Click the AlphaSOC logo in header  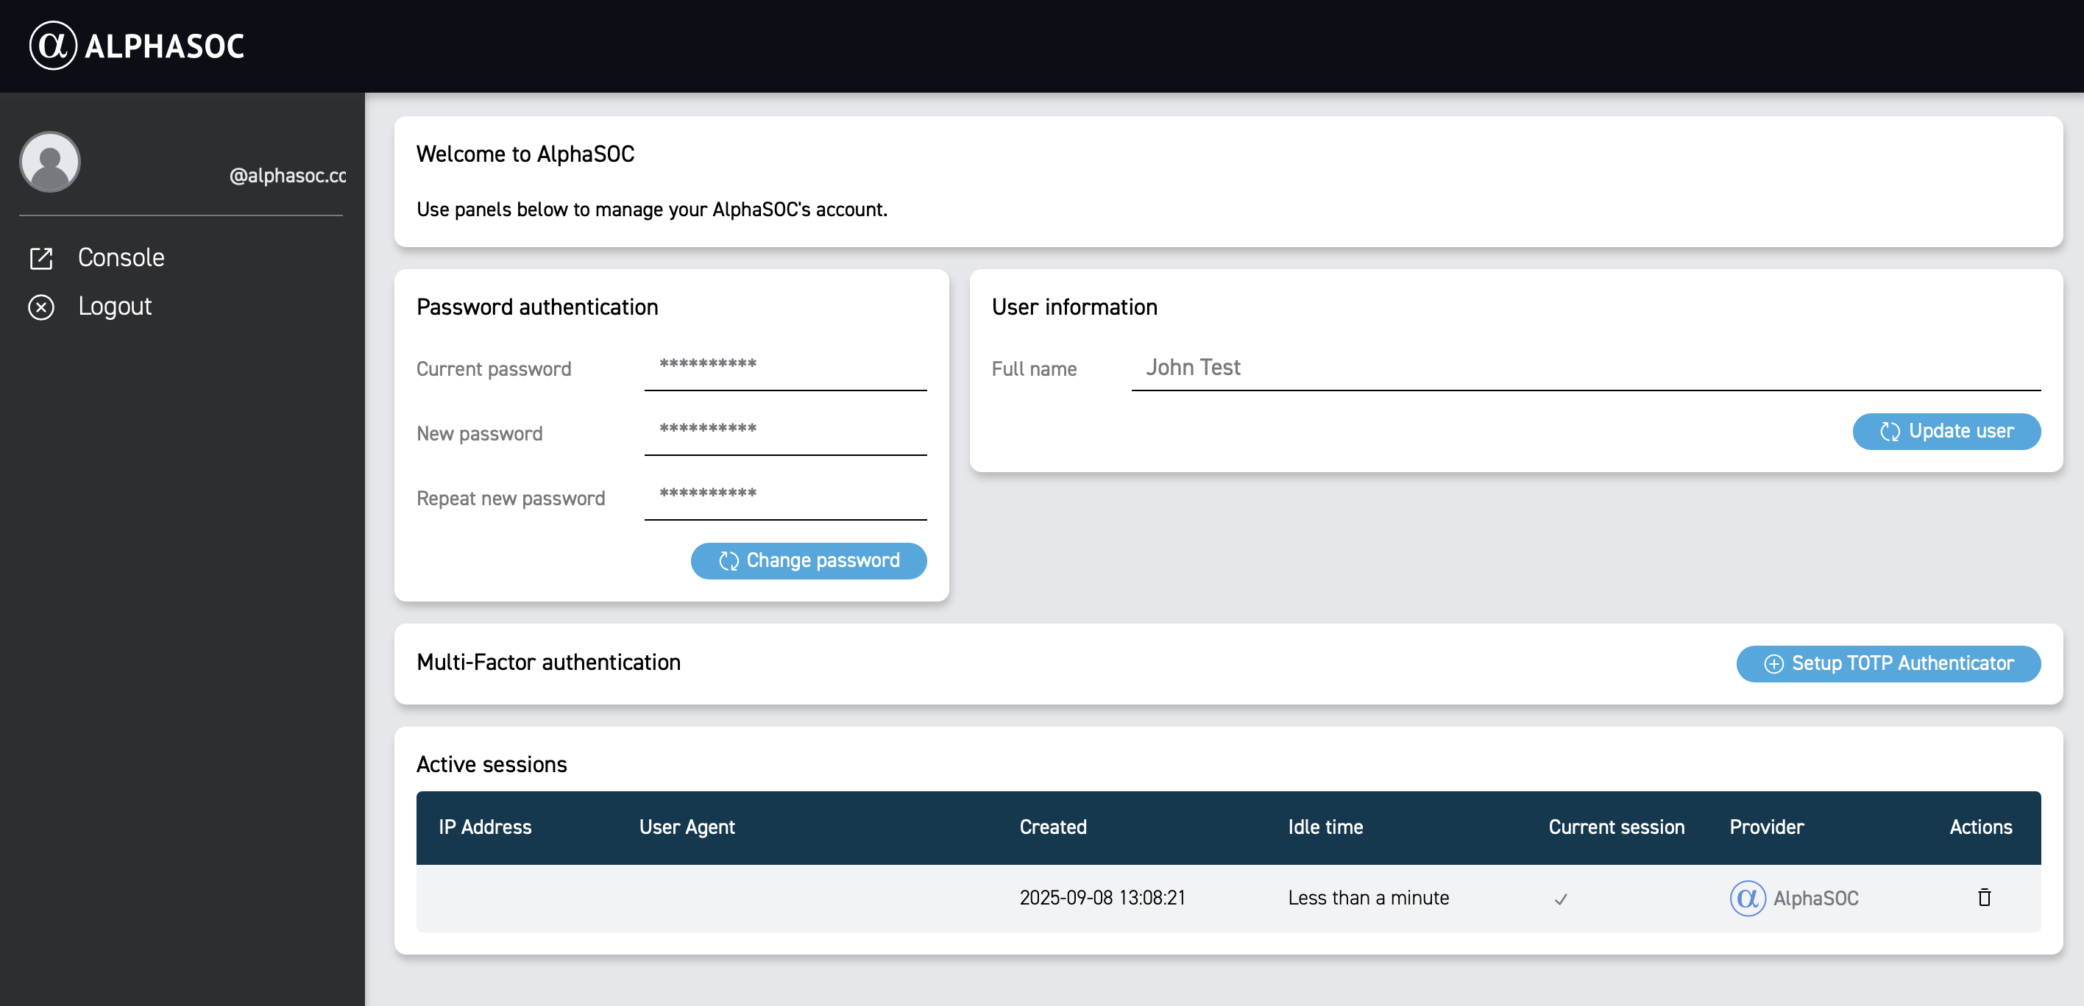(x=136, y=46)
